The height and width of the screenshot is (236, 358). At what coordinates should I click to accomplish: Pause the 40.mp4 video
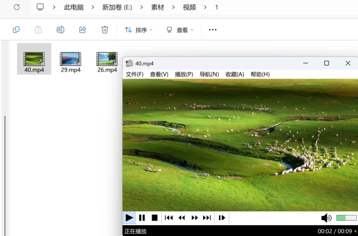(x=142, y=218)
